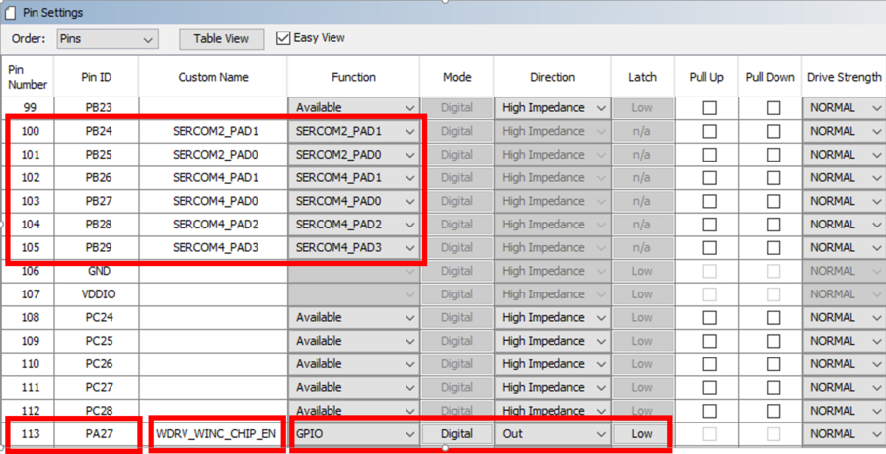This screenshot has width=886, height=454.
Task: Click the Pin ID column header
Action: point(96,77)
